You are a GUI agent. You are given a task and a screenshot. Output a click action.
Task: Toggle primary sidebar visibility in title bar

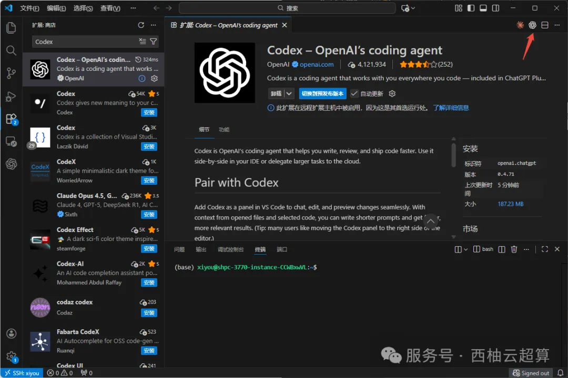click(471, 8)
